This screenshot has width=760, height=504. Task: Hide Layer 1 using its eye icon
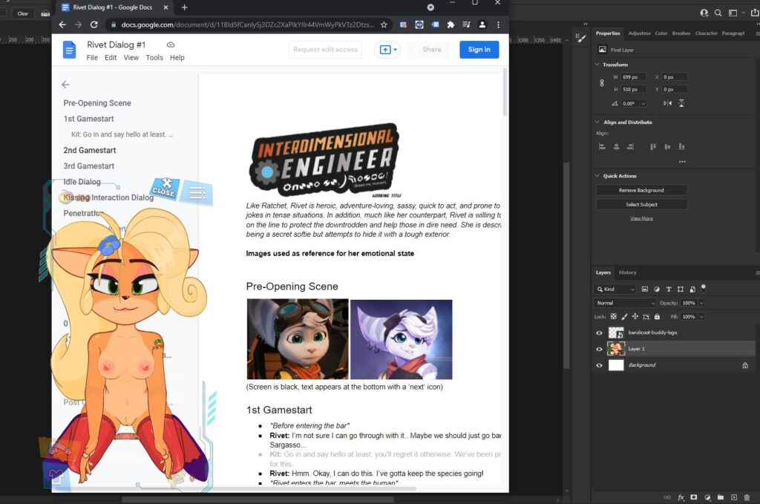click(599, 349)
